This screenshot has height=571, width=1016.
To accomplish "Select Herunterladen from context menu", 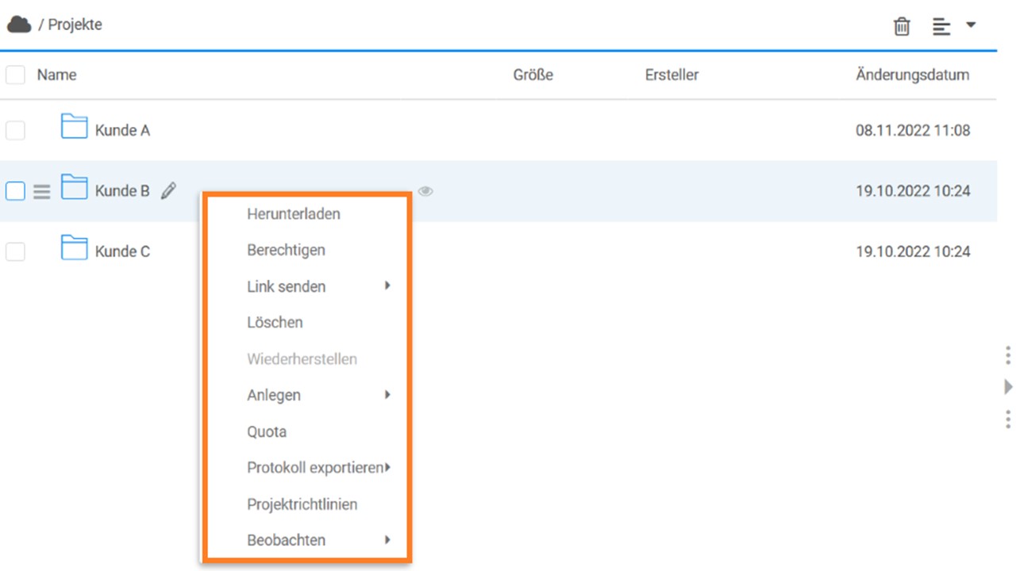I will click(x=294, y=214).
